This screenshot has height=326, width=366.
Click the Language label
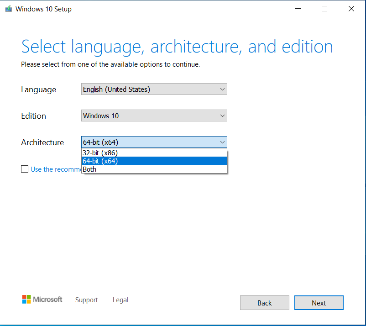(38, 89)
